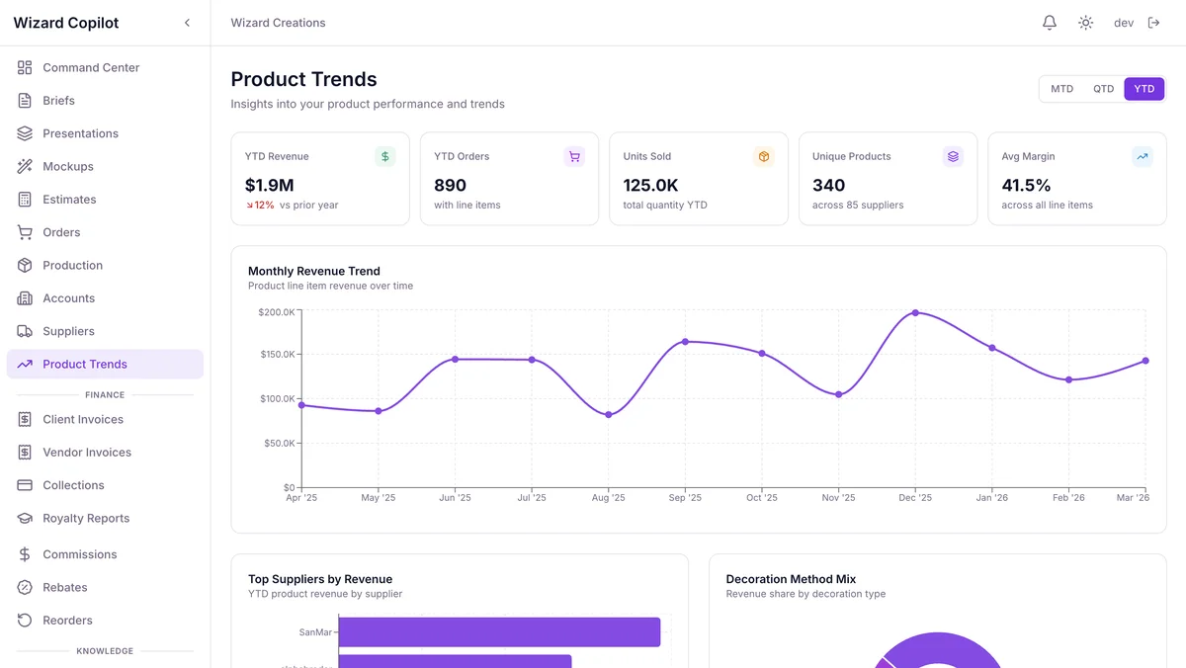Click the Briefs document icon
1186x668 pixels.
(x=25, y=101)
